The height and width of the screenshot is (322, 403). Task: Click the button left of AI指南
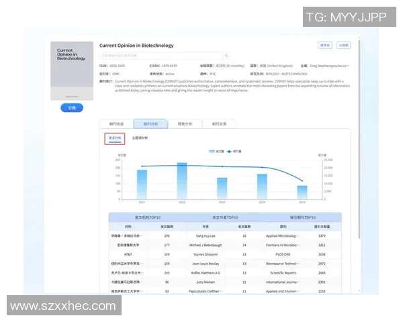[x=325, y=46]
